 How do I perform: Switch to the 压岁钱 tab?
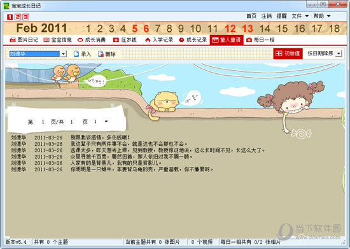[125, 40]
